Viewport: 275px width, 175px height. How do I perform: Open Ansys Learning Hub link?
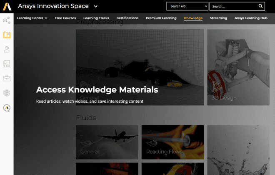click(x=251, y=18)
